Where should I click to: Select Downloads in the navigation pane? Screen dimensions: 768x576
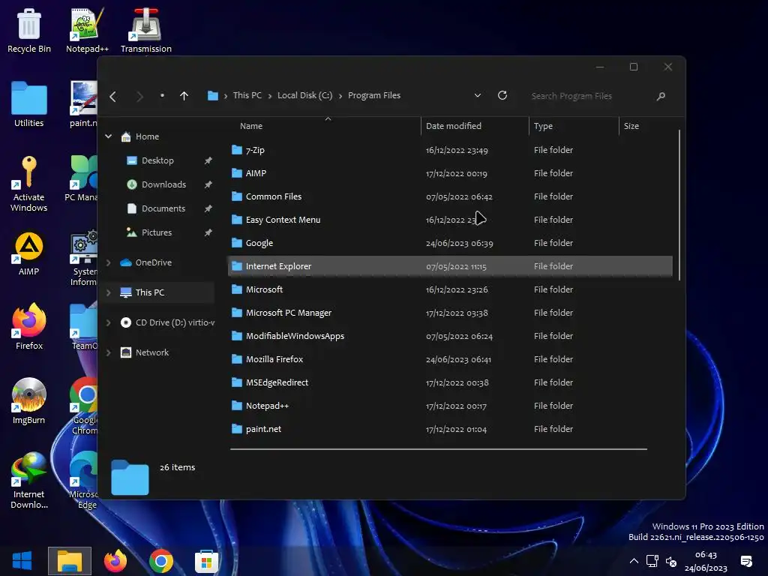163,184
